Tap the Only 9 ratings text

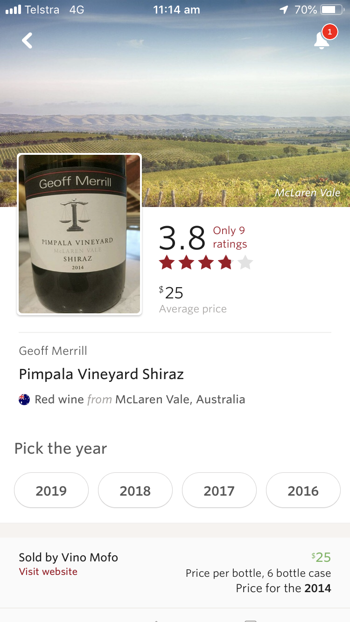click(x=230, y=237)
